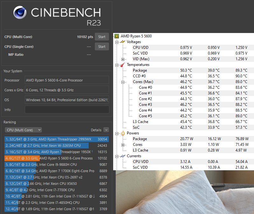Select the i7-1165G7 @ 1.69 GHz ranking entry

(x=57, y=209)
